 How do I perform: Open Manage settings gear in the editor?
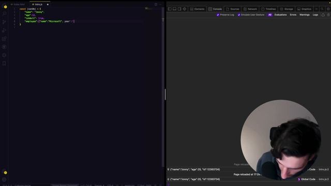[4, 180]
